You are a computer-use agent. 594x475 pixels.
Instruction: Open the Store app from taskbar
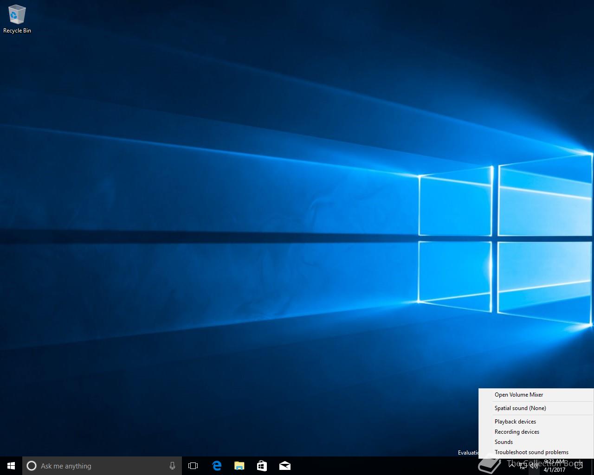click(262, 466)
